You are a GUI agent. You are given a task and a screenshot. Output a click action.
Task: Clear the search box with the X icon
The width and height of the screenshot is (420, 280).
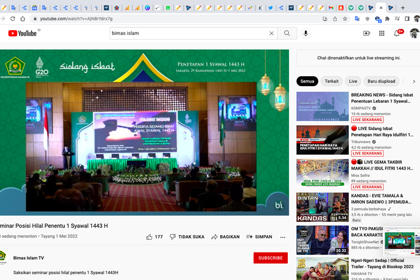pos(272,34)
